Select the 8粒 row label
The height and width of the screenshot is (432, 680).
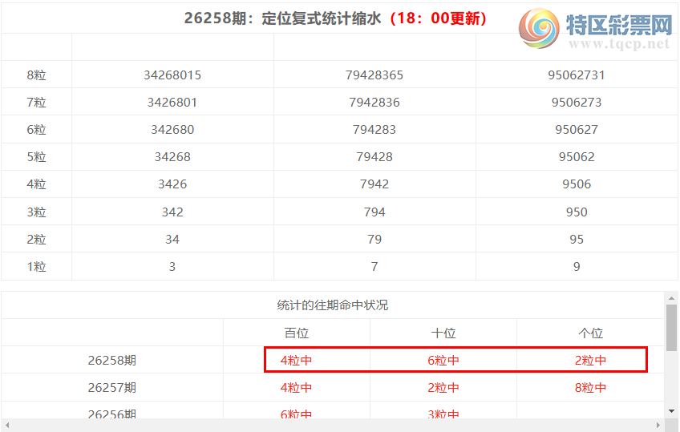36,75
